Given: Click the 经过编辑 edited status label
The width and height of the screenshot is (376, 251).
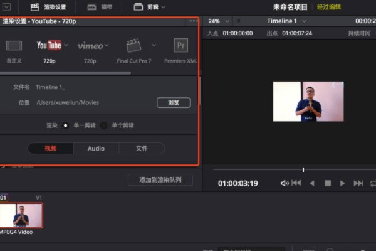Looking at the screenshot, I should 329,7.
